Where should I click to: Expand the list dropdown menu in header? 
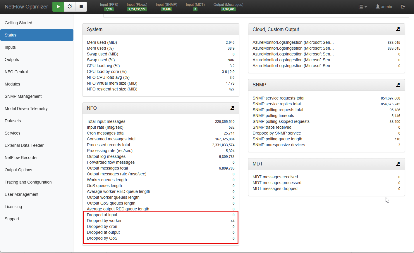[x=363, y=7]
